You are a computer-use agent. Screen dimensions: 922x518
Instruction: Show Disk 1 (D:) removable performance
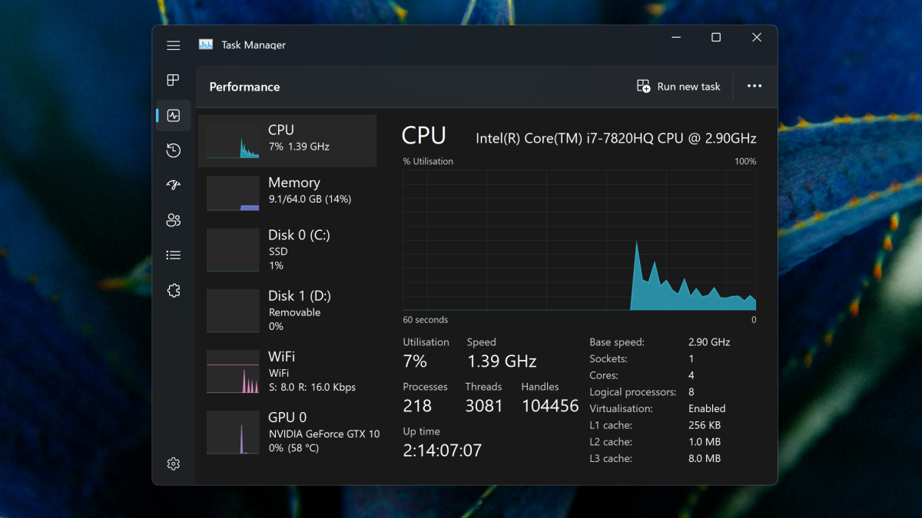click(287, 310)
